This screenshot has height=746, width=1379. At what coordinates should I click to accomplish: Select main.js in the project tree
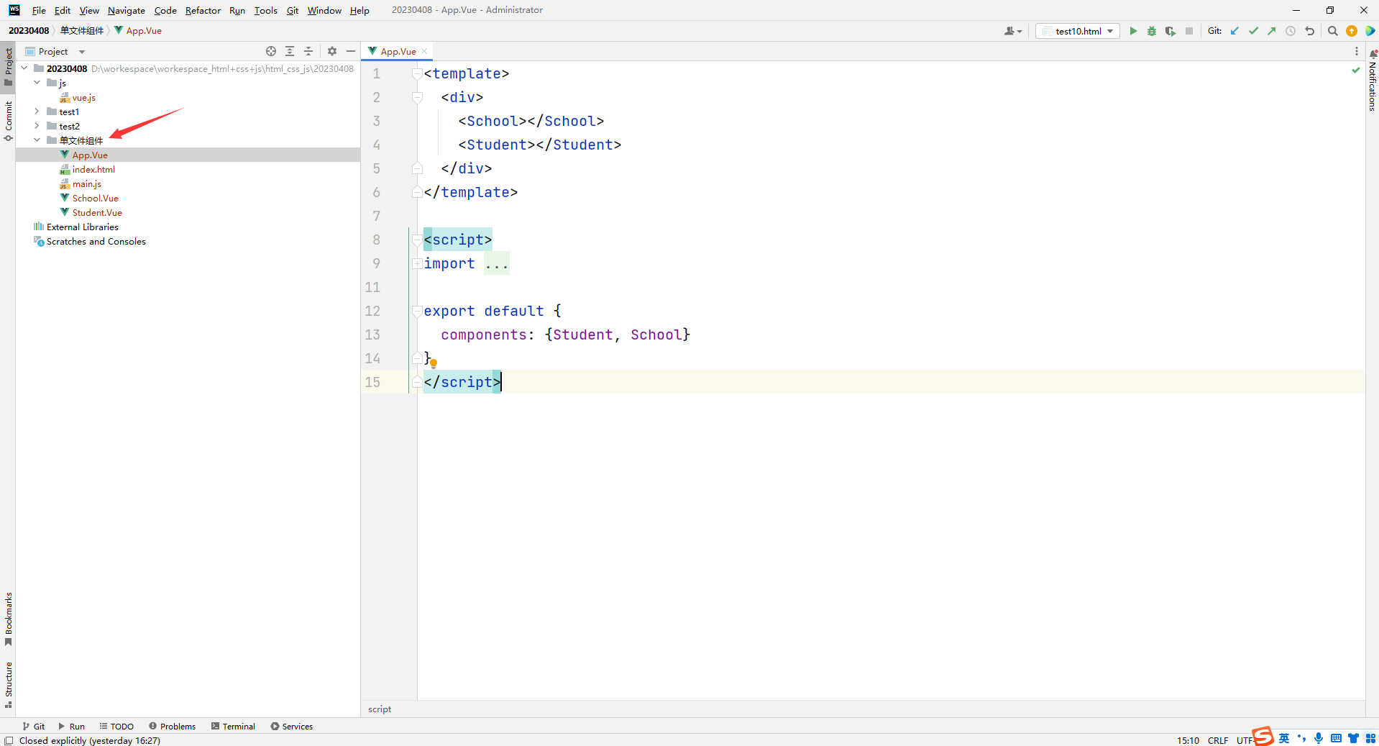coord(86,183)
